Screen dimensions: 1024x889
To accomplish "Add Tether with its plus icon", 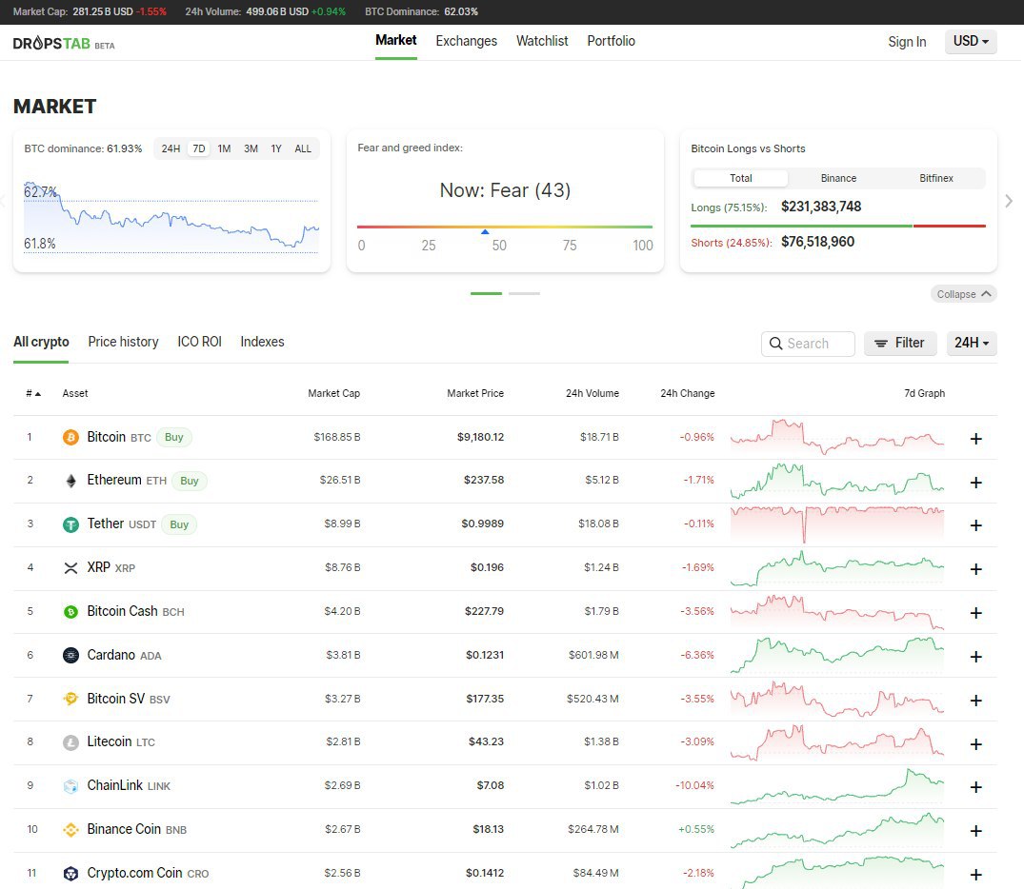I will tap(975, 525).
